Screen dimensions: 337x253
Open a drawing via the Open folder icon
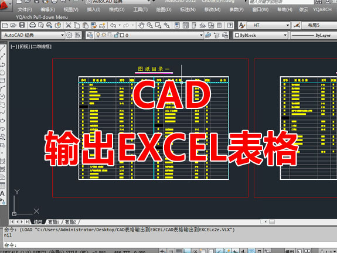(13, 25)
